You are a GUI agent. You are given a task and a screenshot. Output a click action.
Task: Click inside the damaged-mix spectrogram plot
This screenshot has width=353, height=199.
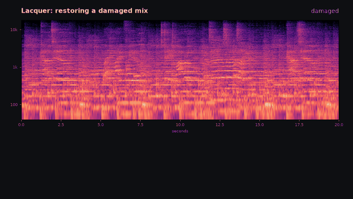coord(180,70)
